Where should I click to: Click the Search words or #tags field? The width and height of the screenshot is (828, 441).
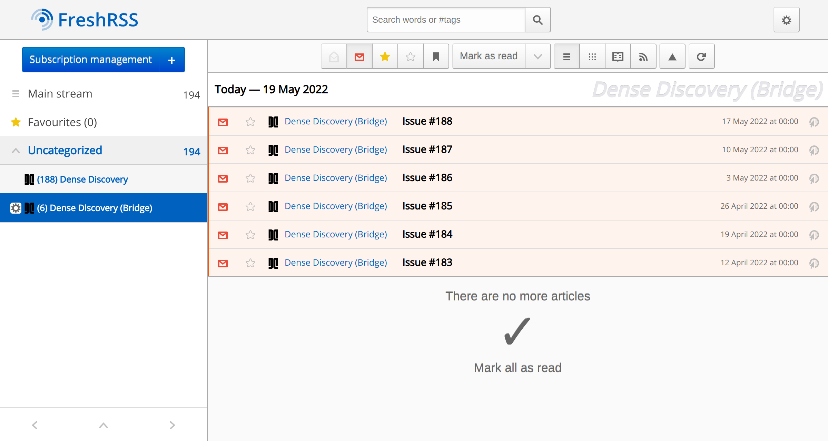click(x=446, y=20)
